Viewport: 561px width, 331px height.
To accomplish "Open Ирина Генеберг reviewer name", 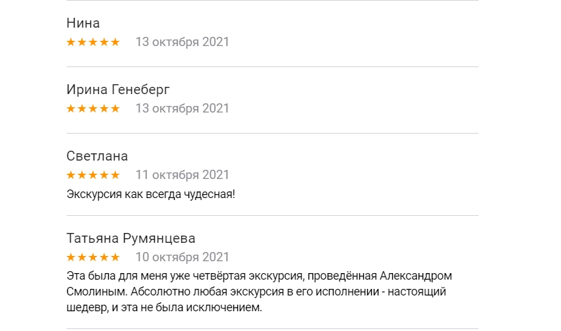I will (x=118, y=90).
